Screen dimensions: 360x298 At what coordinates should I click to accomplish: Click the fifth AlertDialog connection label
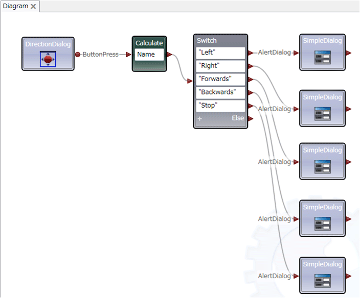(x=275, y=276)
